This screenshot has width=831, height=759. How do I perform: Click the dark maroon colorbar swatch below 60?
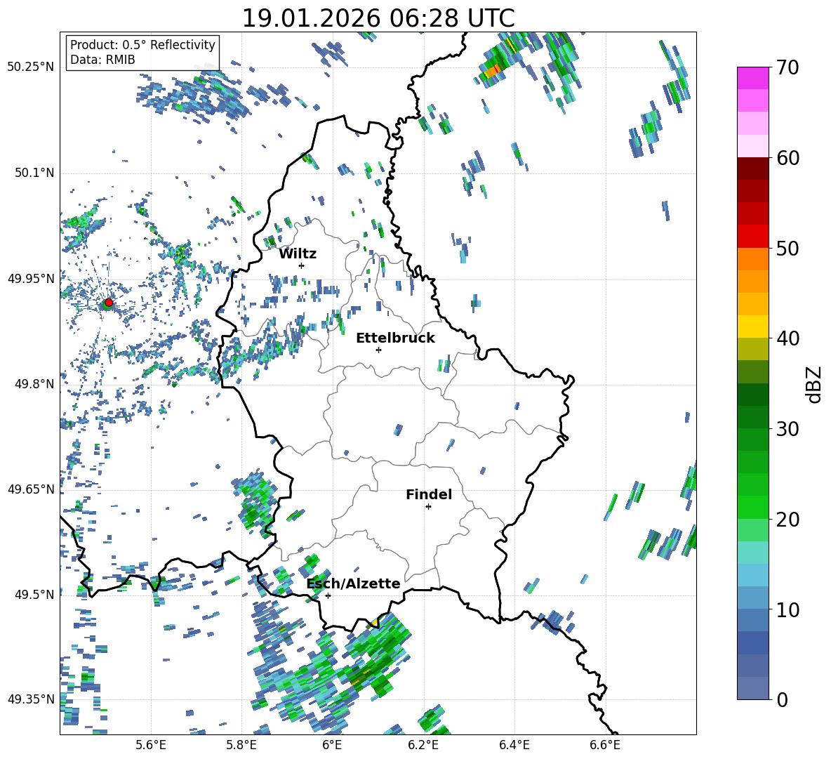point(752,169)
